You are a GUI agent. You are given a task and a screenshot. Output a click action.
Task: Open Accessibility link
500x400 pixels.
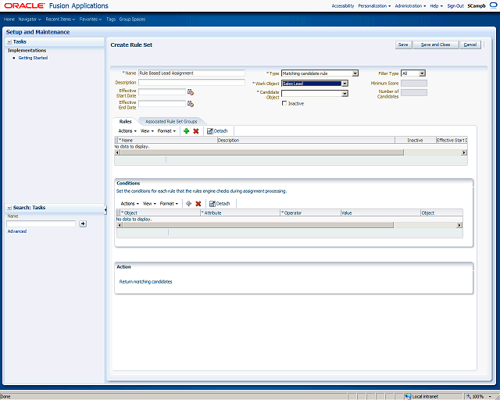pos(343,5)
